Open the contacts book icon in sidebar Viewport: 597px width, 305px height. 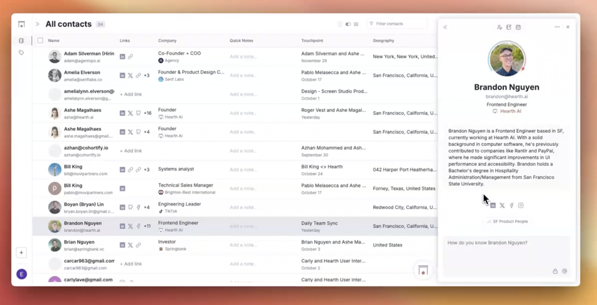click(x=21, y=41)
